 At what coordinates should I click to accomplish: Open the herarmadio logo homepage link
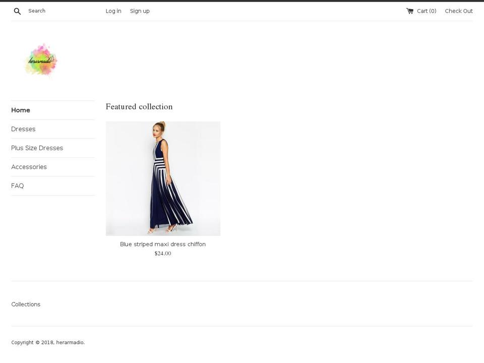pyautogui.click(x=41, y=61)
